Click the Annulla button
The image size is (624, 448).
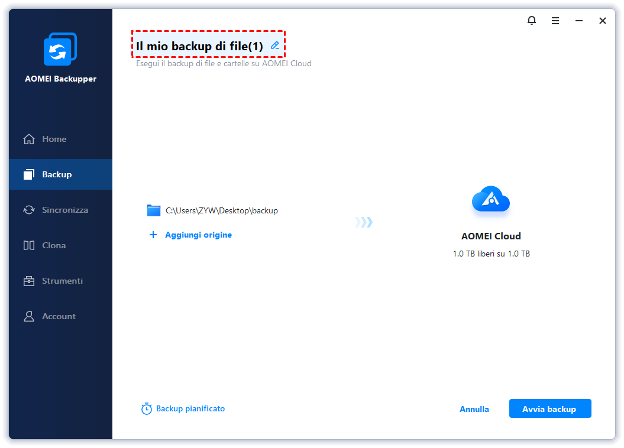pyautogui.click(x=474, y=409)
